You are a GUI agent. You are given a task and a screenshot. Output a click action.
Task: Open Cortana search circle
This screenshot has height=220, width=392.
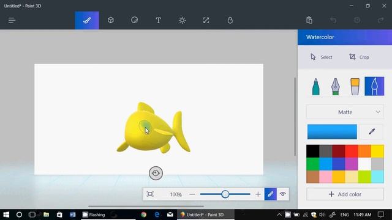[x=19, y=215]
